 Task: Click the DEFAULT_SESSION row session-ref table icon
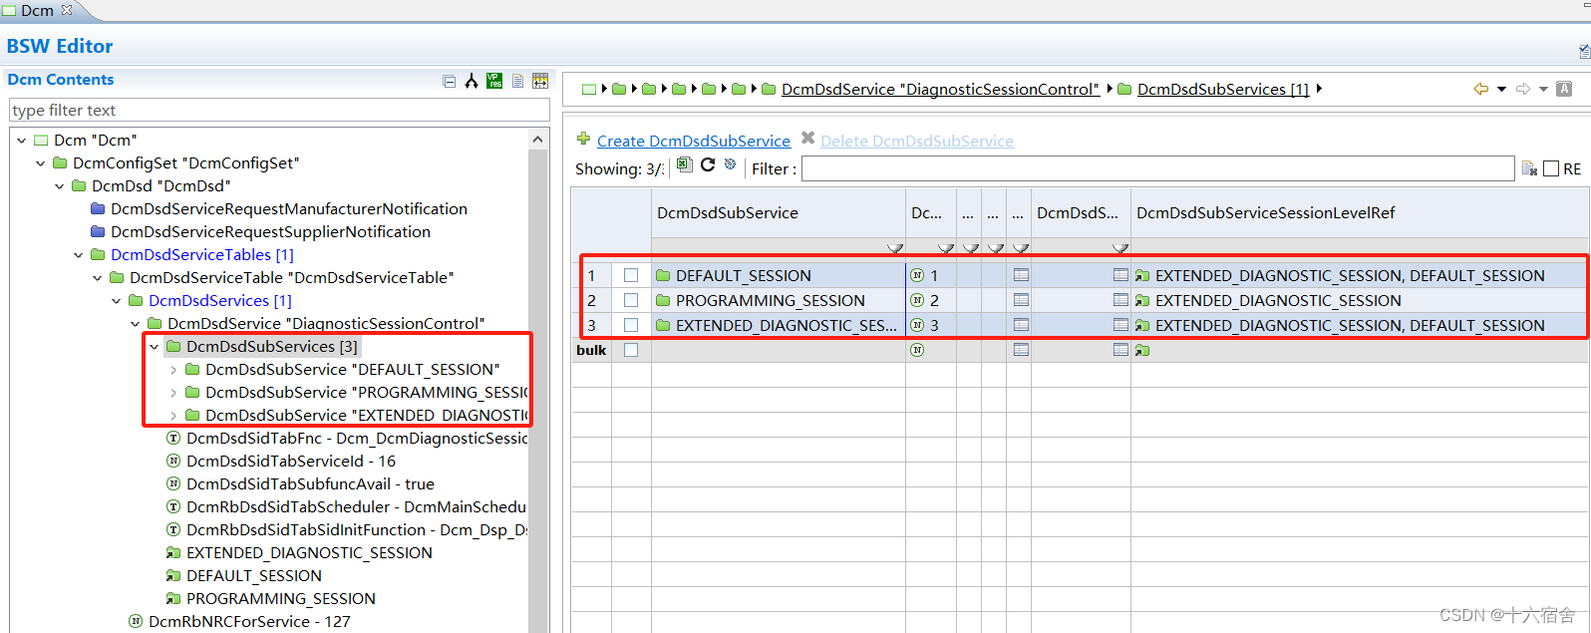(x=1120, y=275)
